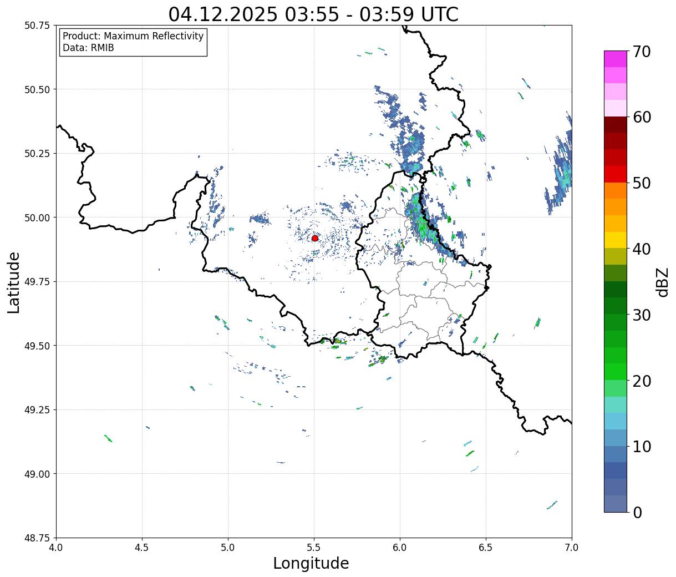Click the orange segment just below 50 dBZ
The image size is (676, 577).
pos(616,190)
